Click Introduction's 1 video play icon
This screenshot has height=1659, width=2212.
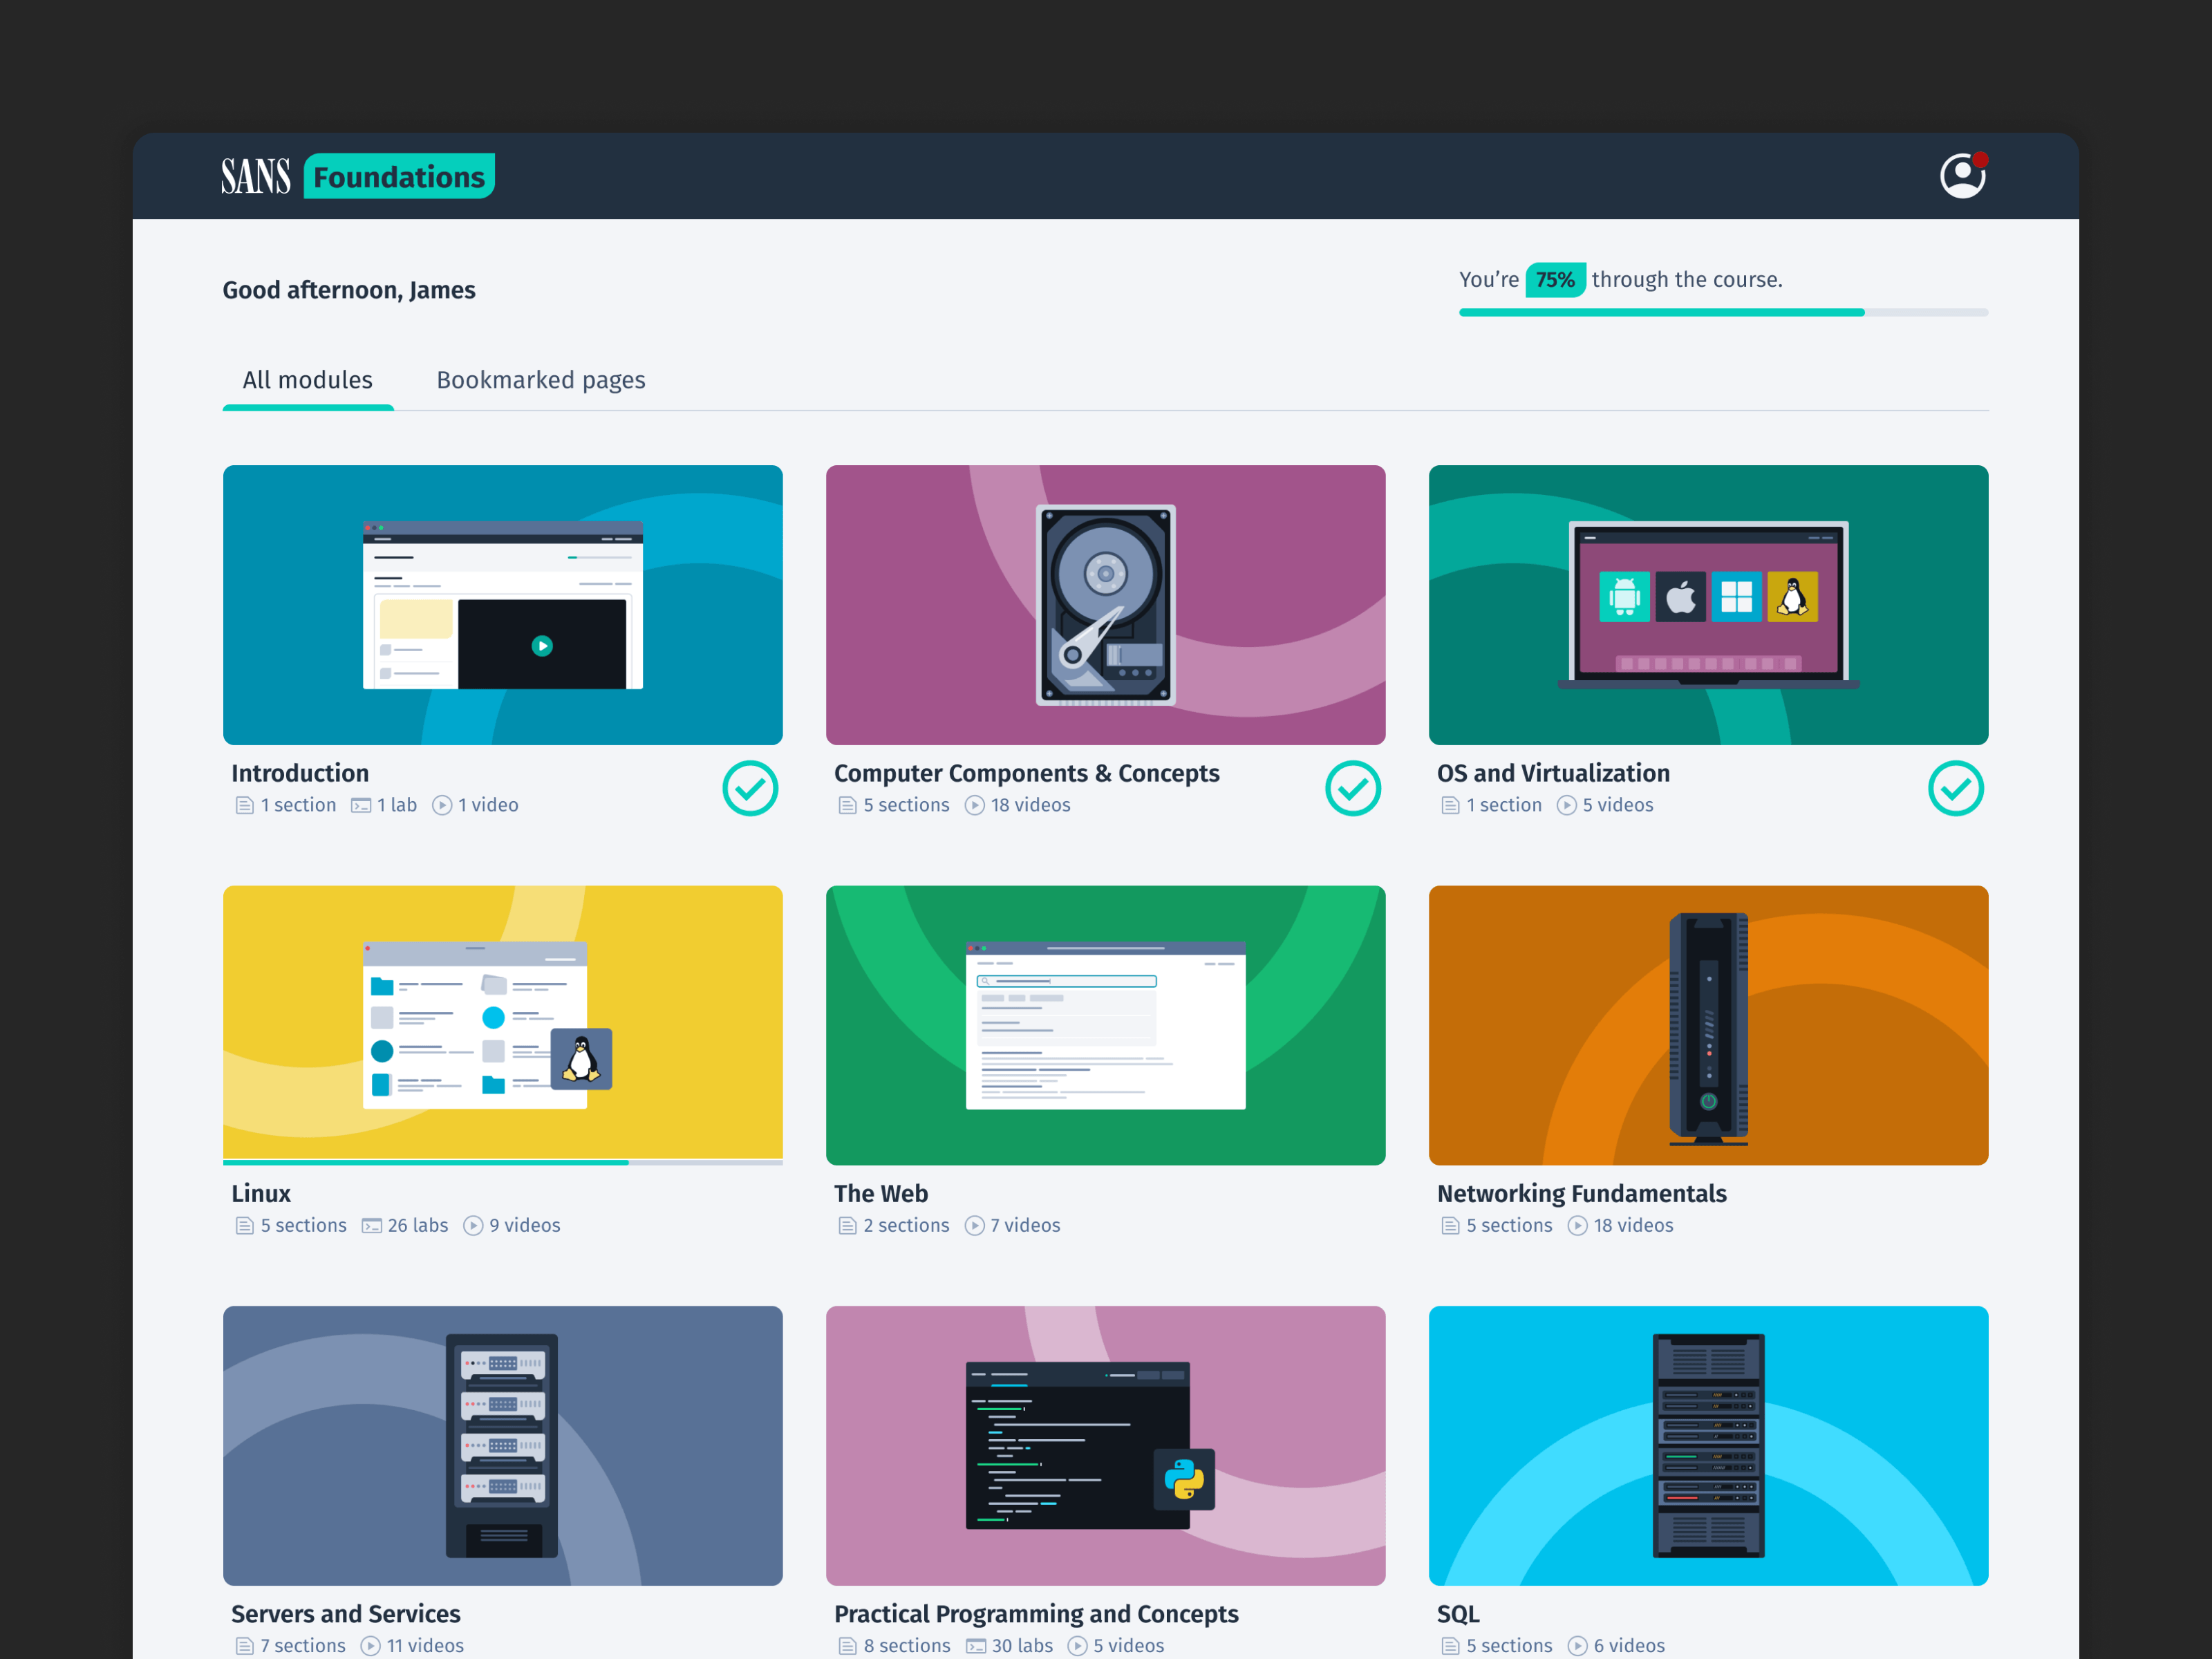pos(442,805)
